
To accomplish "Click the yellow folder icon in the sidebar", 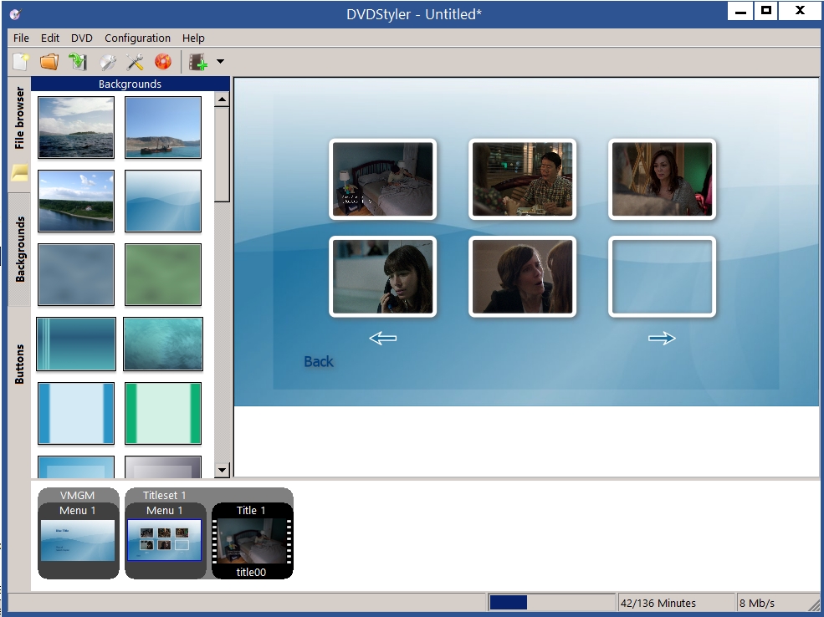I will click(x=19, y=172).
